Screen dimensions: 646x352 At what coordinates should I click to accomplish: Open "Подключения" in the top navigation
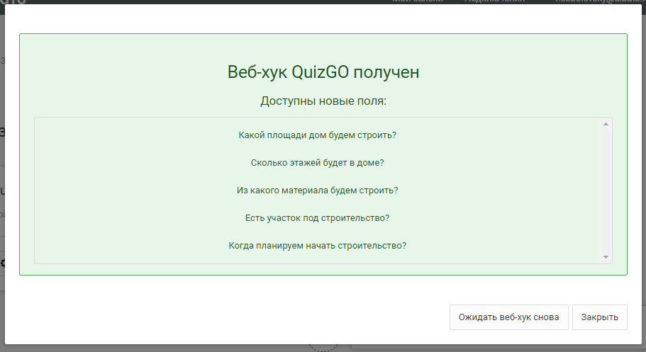[494, 1]
